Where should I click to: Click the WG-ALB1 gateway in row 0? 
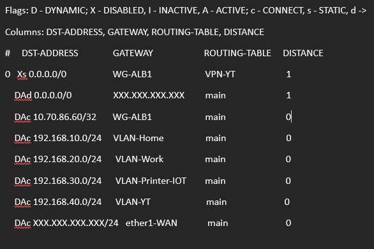click(132, 74)
